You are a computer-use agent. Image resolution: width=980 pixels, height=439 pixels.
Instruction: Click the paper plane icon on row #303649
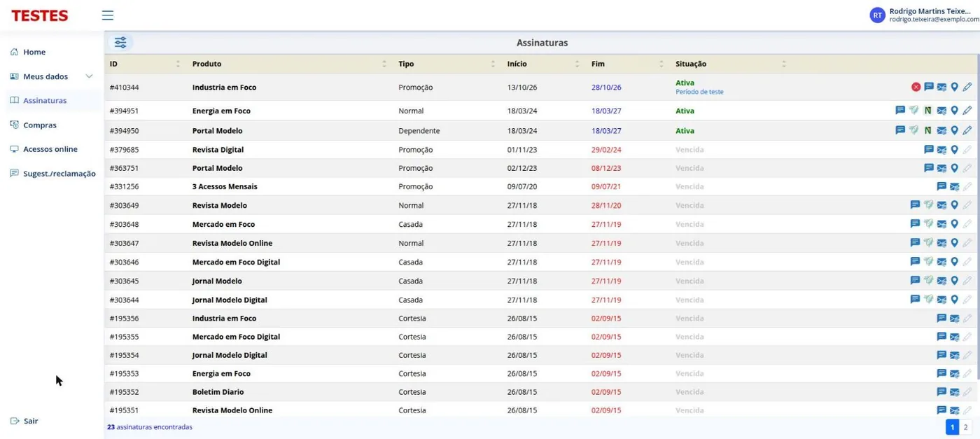point(928,205)
